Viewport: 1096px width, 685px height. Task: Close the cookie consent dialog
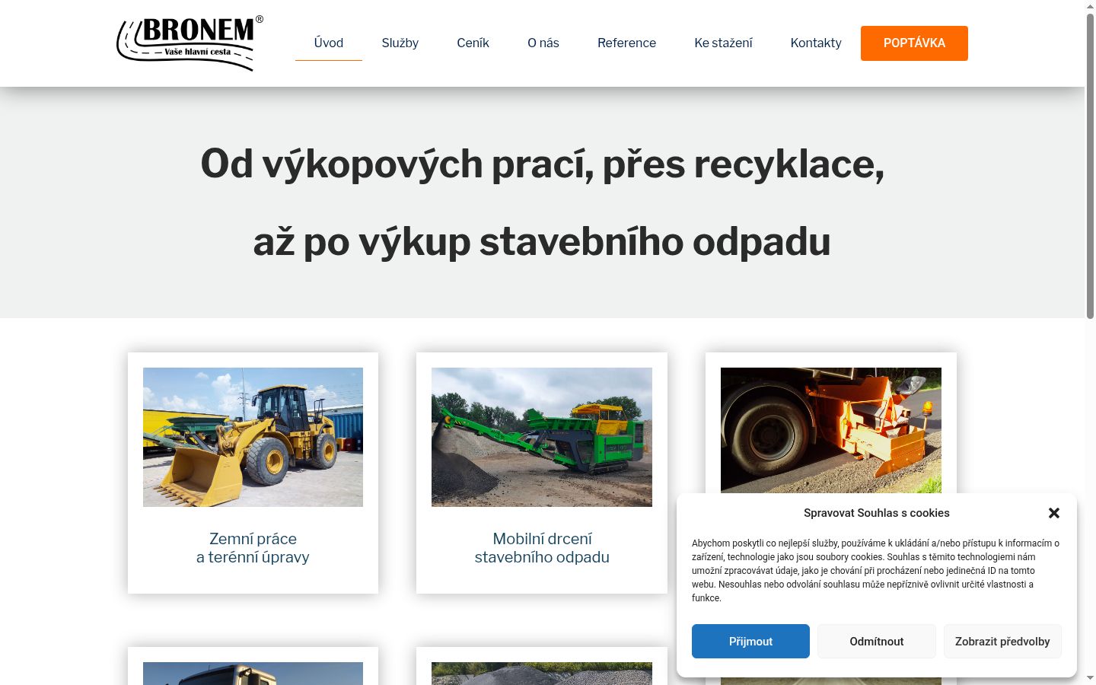(x=1054, y=513)
